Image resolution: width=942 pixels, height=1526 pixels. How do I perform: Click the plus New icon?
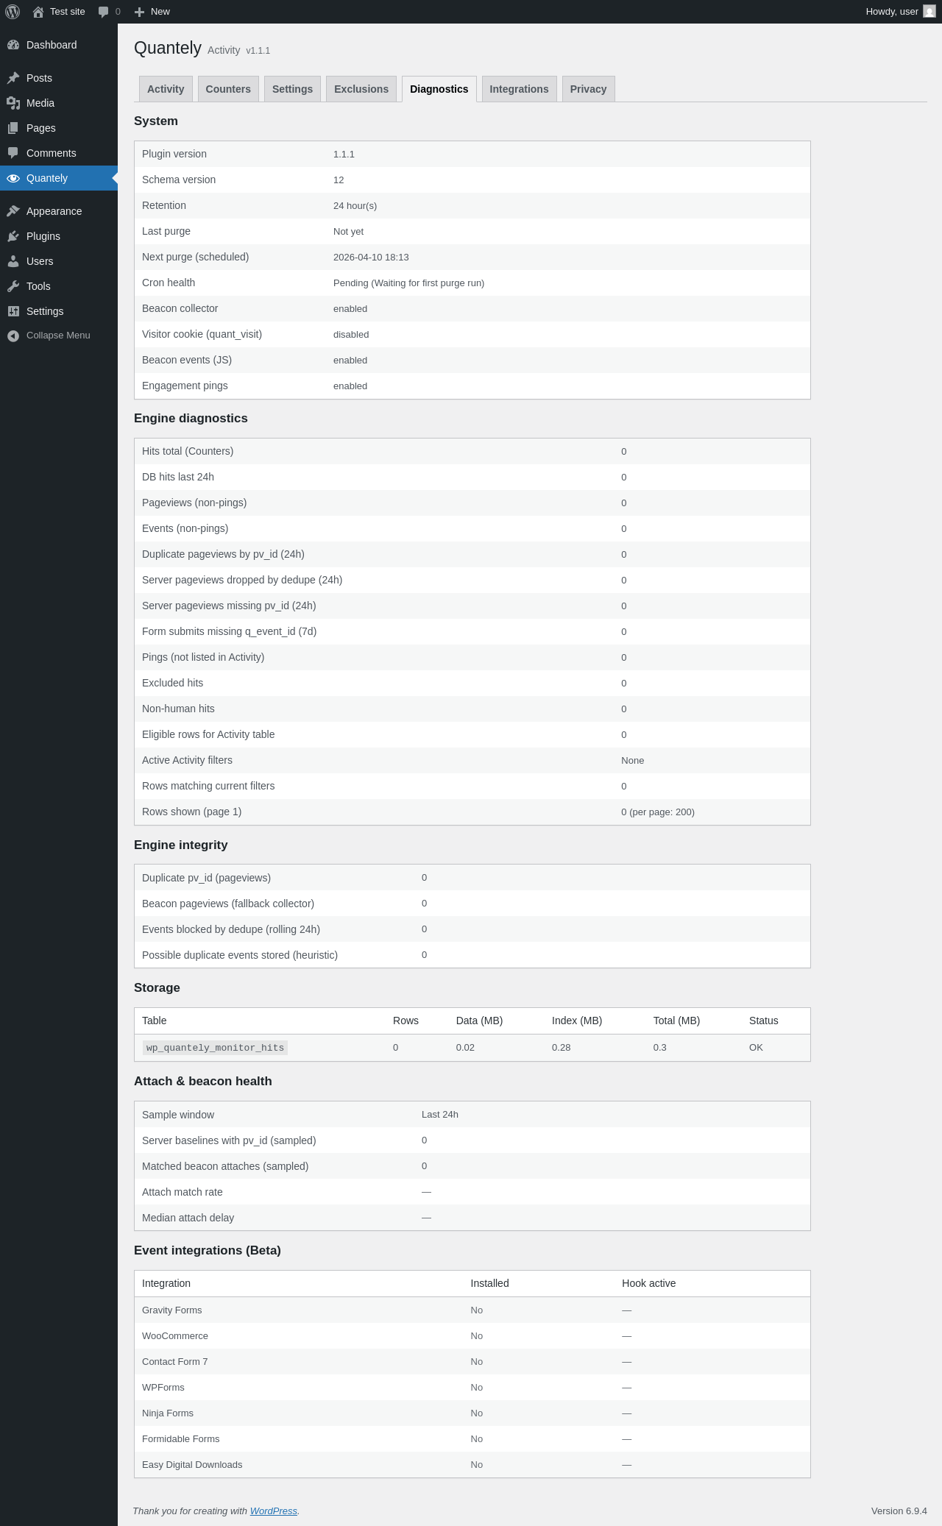click(139, 12)
